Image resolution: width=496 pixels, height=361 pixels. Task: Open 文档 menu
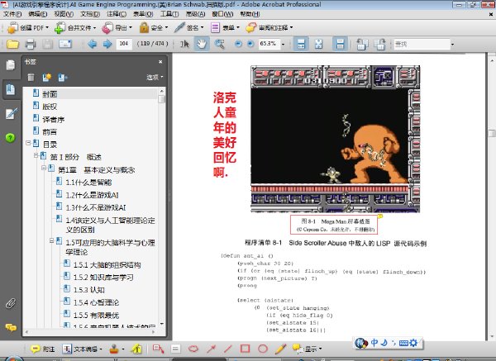pyautogui.click(x=90, y=14)
